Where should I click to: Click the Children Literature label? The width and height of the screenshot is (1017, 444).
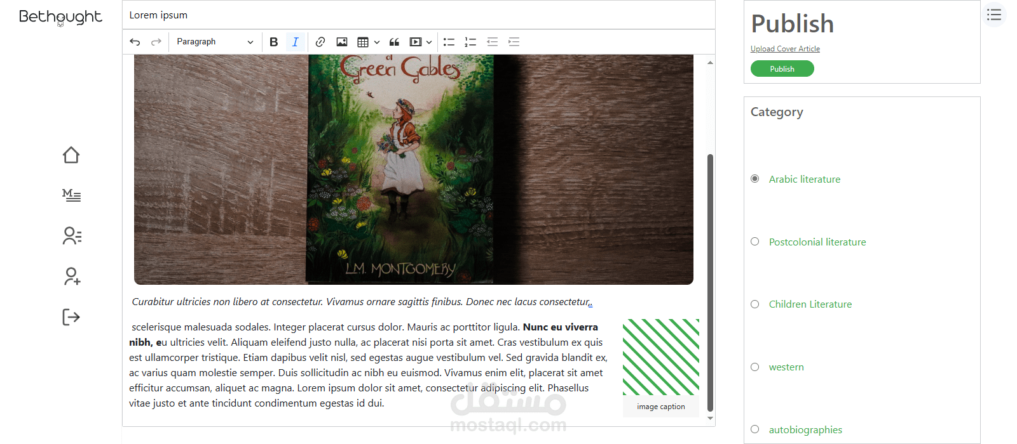click(810, 304)
